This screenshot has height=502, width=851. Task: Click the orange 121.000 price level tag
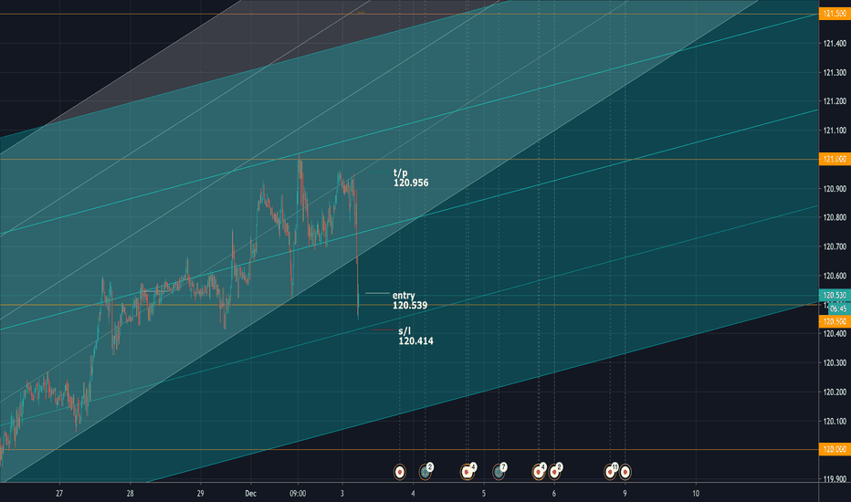[x=834, y=160]
